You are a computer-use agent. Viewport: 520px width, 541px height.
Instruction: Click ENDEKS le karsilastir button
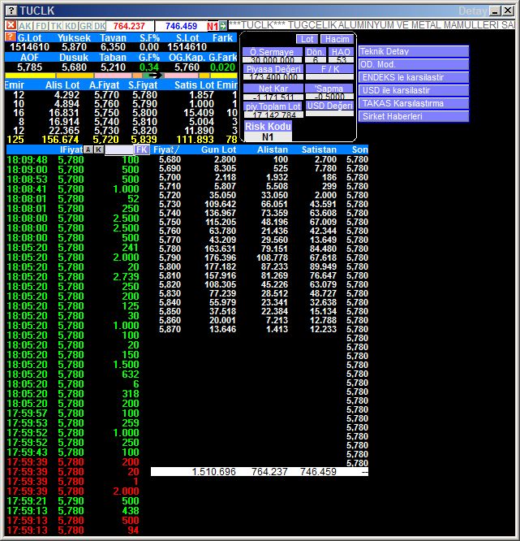(414, 77)
